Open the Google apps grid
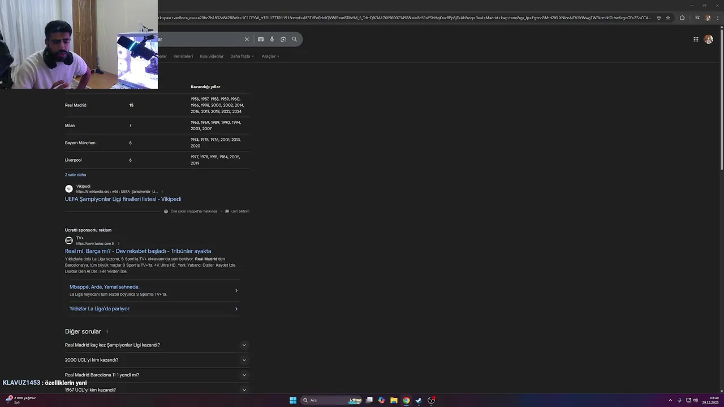The image size is (724, 407). (696, 39)
